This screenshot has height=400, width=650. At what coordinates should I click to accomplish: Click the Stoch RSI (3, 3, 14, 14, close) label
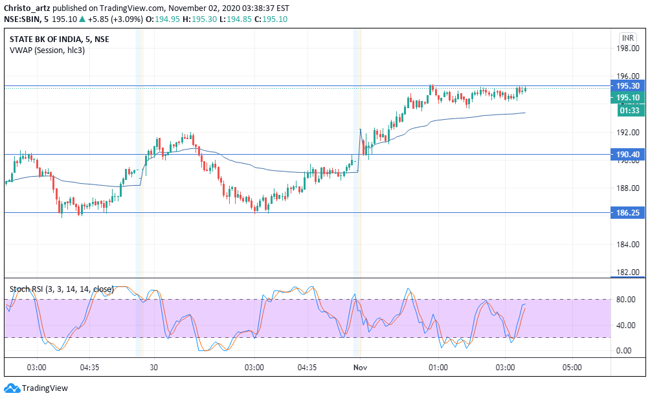coord(62,289)
